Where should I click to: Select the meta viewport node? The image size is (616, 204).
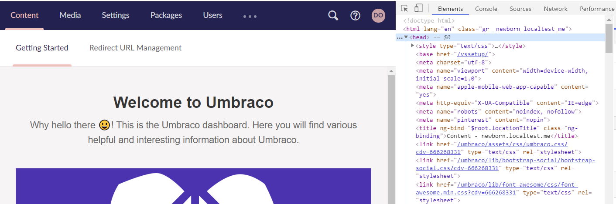tap(502, 75)
